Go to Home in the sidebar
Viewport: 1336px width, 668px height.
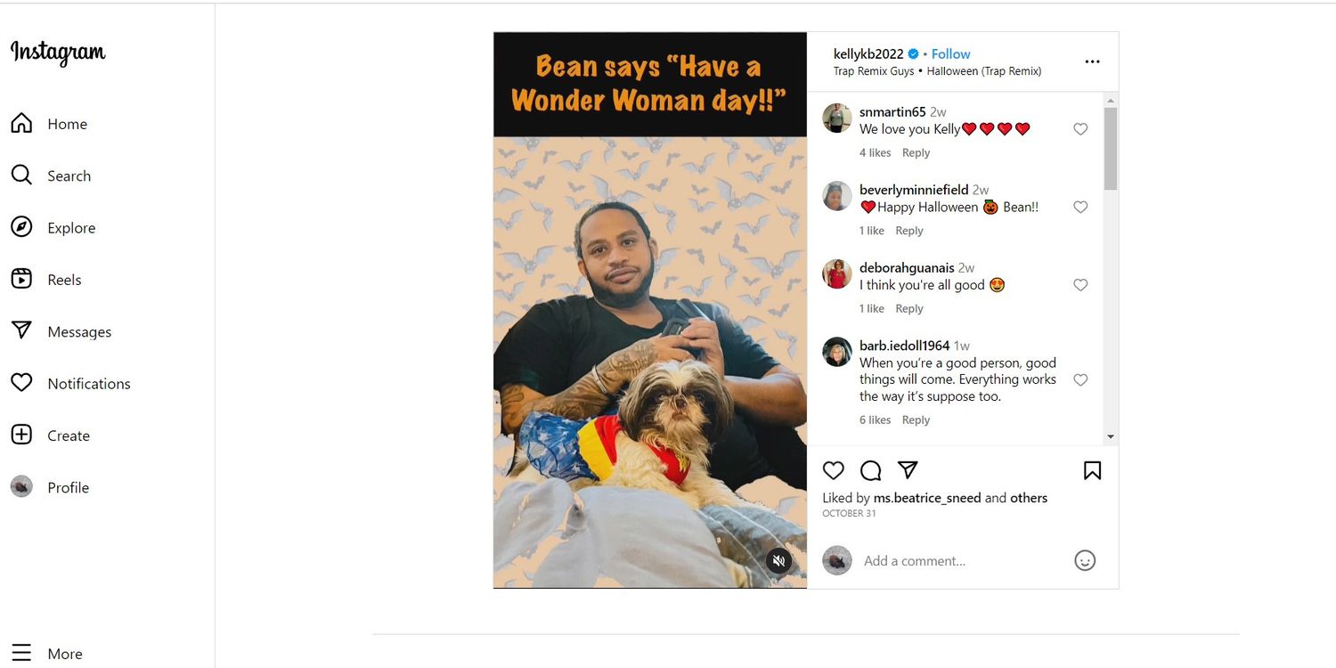pyautogui.click(x=50, y=124)
